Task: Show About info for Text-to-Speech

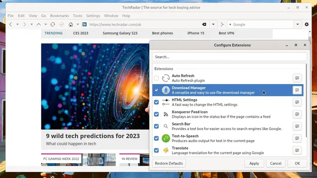Action: coord(297,138)
